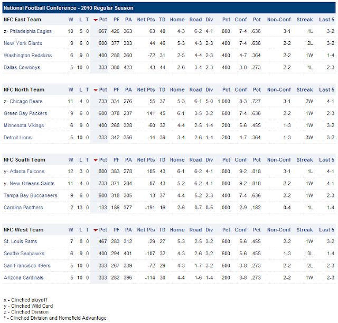Screen dimensions: 338x323
Task: Select Packers' 141 net points cell
Action: pyautogui.click(x=151, y=113)
